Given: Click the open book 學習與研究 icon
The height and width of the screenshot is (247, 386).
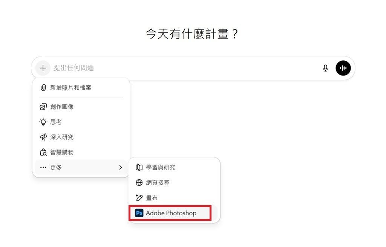Looking at the screenshot, I should click(x=139, y=167).
